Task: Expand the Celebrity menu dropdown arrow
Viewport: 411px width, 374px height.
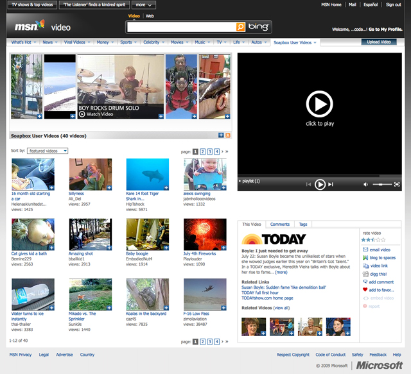Action: point(163,42)
